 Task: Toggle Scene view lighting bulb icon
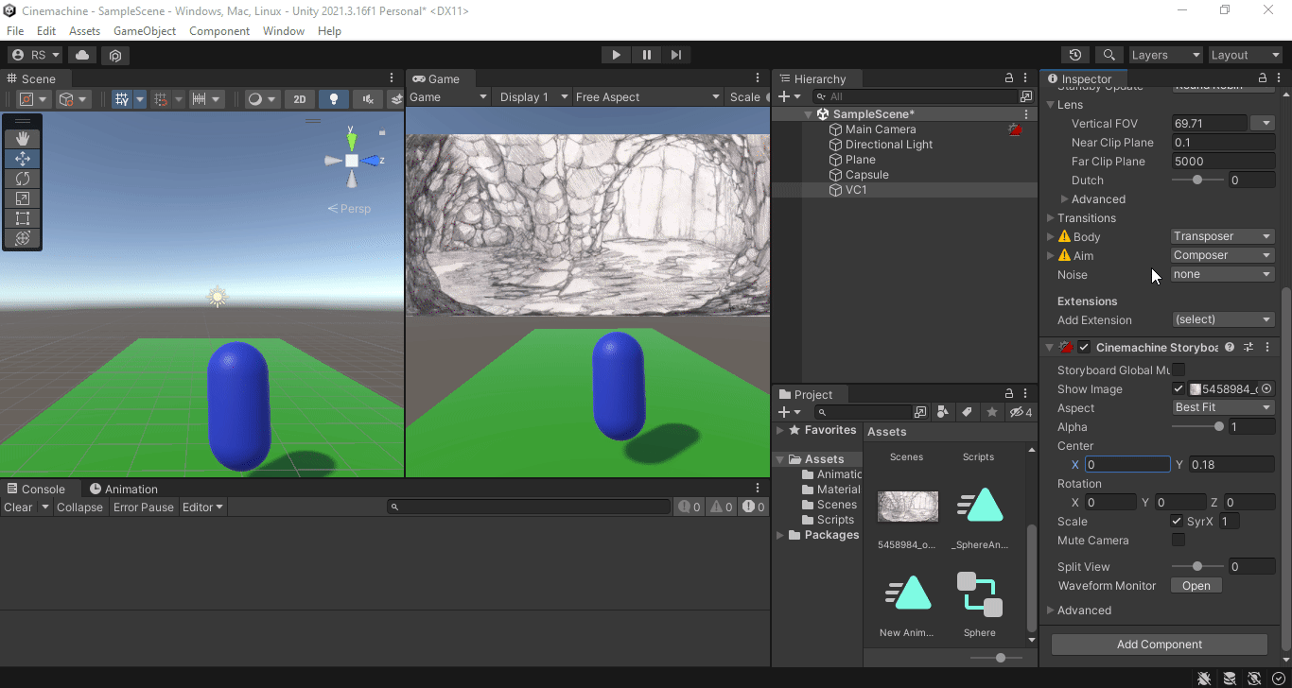tap(333, 98)
